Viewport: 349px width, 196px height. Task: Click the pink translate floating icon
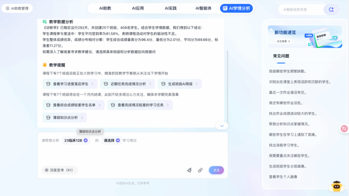344,129
